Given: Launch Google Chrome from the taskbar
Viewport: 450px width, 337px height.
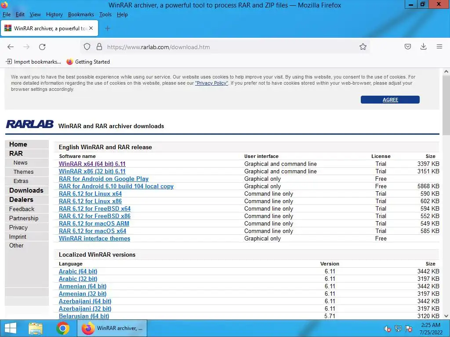Looking at the screenshot, I should 63,328.
